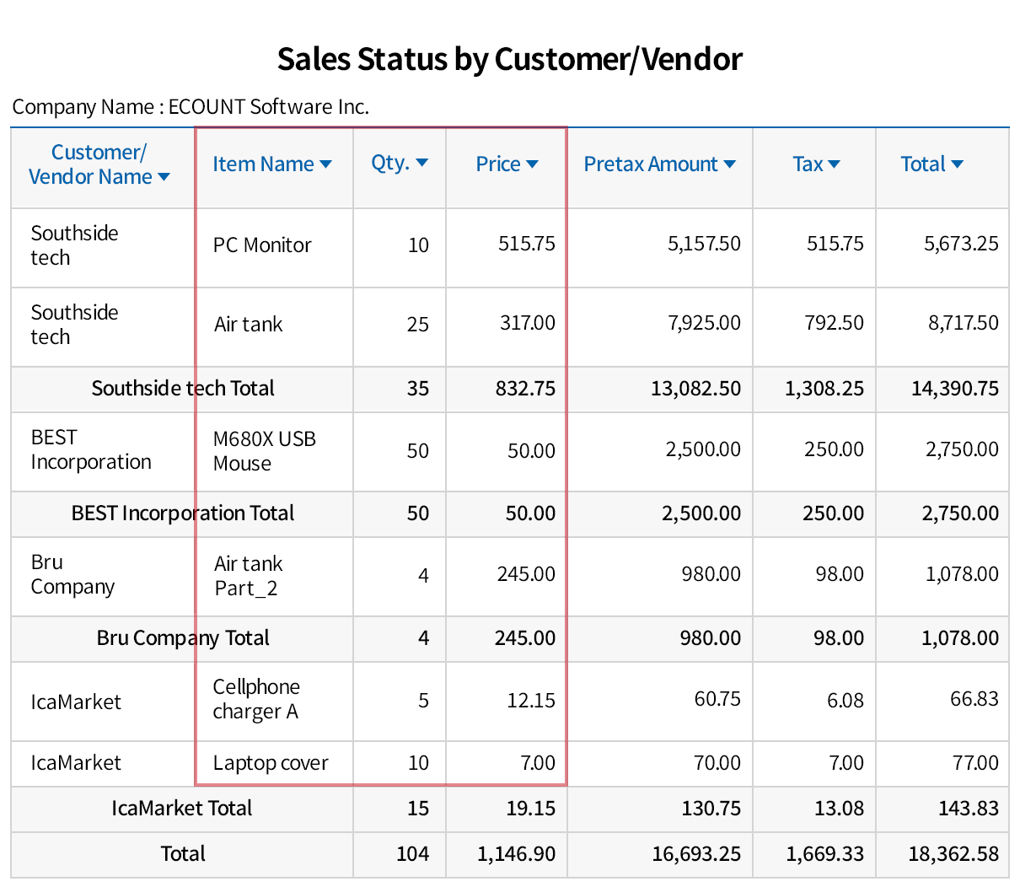Select the PC Monitor item cell
The height and width of the screenshot is (887, 1020).
coord(261,245)
